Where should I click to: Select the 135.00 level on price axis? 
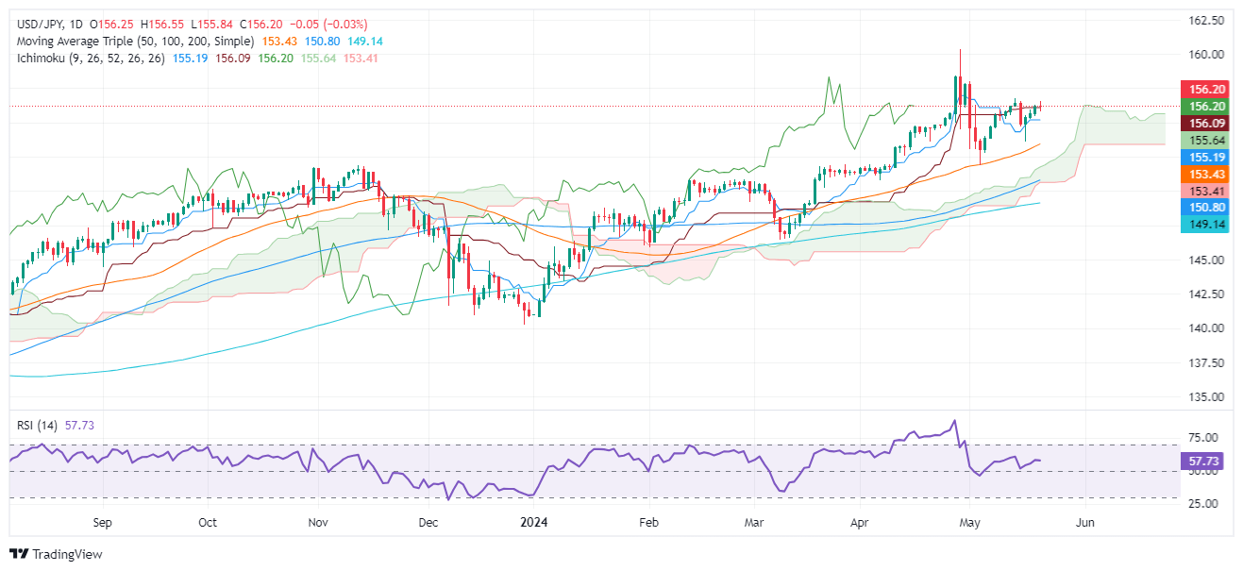[x=1206, y=396]
